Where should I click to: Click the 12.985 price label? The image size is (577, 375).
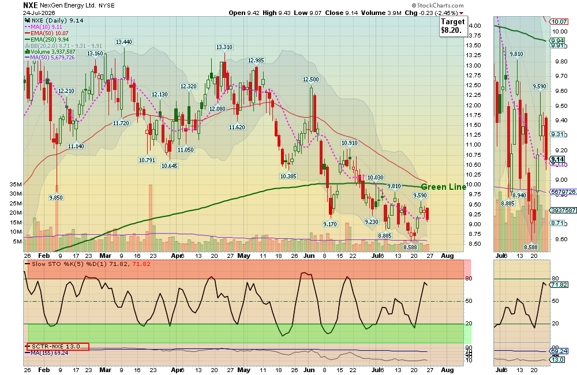tap(256, 61)
